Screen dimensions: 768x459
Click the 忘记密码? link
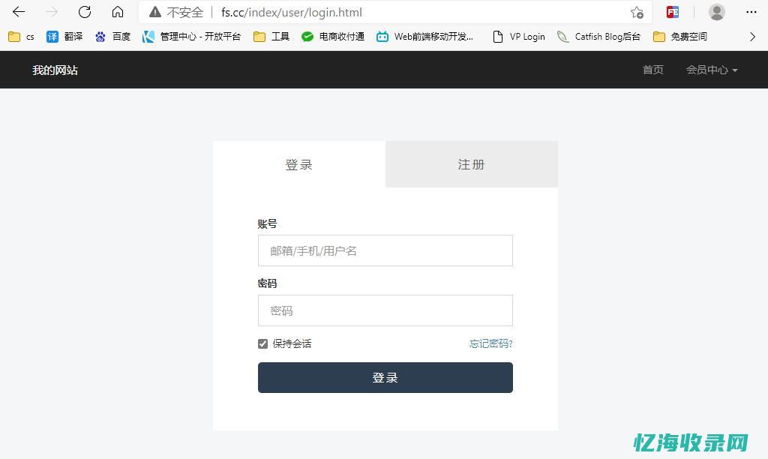tap(490, 343)
